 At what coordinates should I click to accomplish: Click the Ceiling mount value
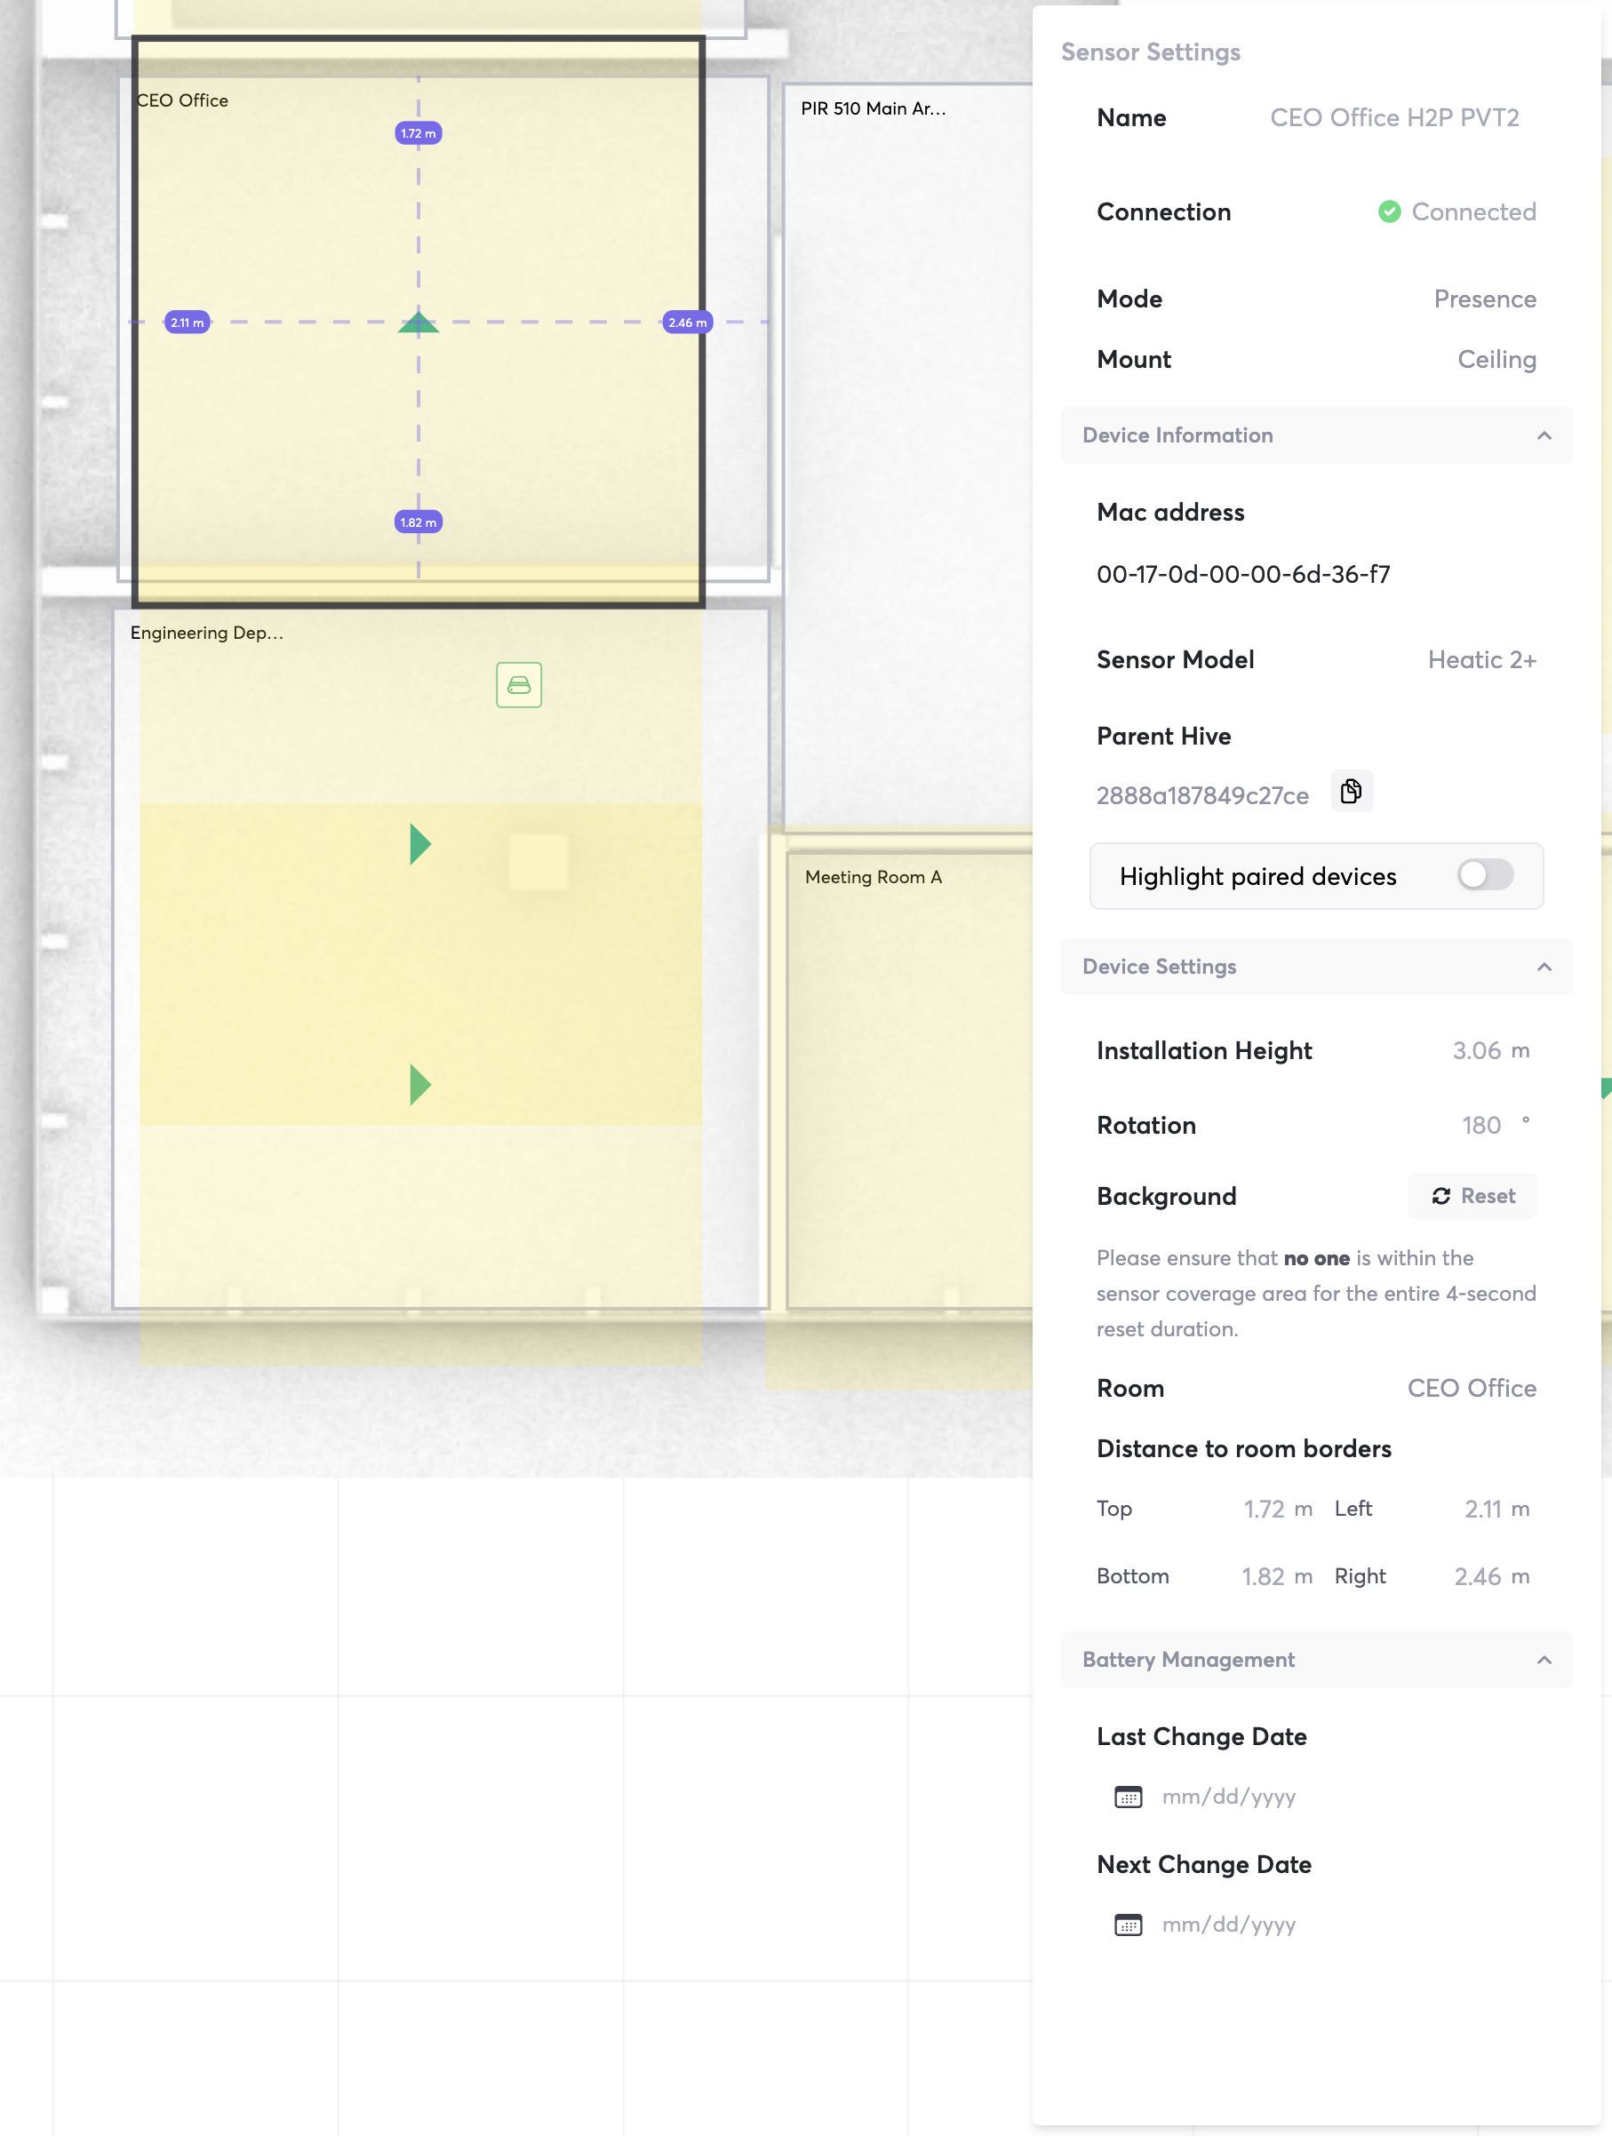point(1496,359)
